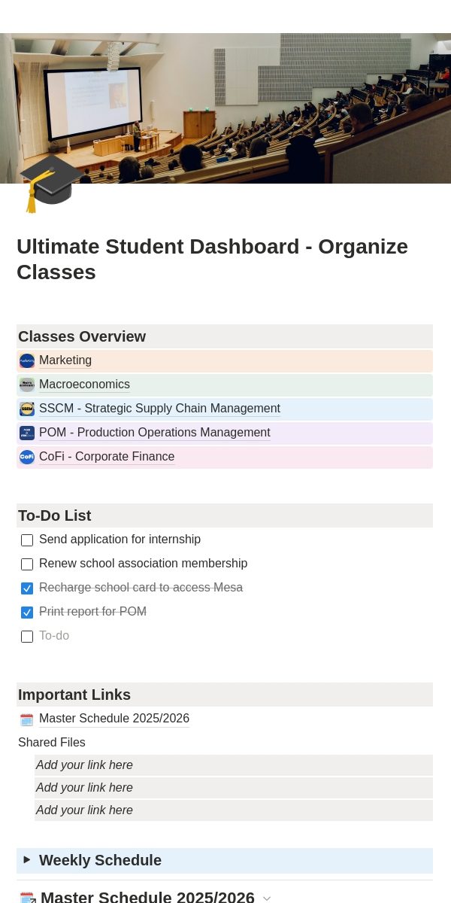Click the graduation cap page icon
Viewport: 451px width, 903px height.
(51, 184)
